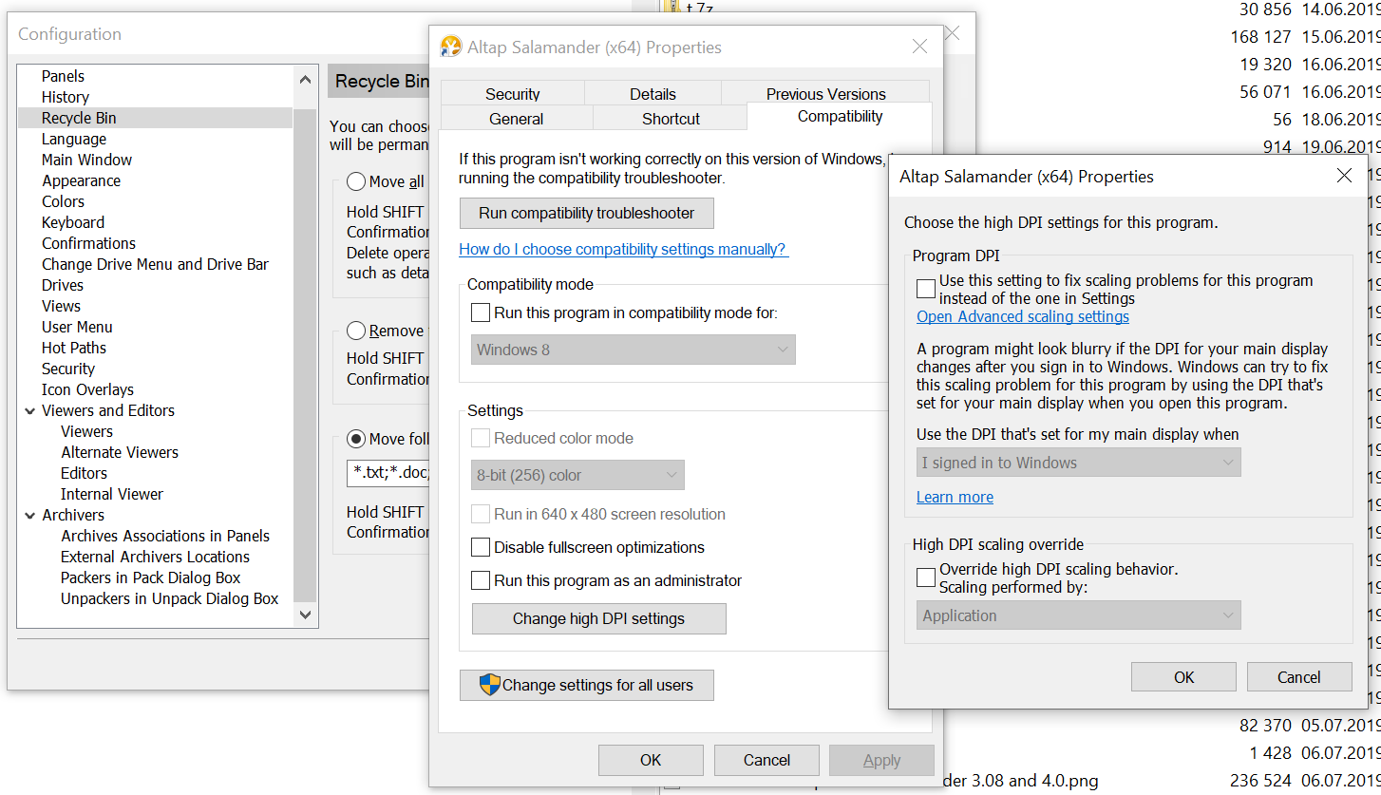This screenshot has width=1381, height=795.
Task: Click the scroll up arrow in Configuration tree
Action: (x=305, y=81)
